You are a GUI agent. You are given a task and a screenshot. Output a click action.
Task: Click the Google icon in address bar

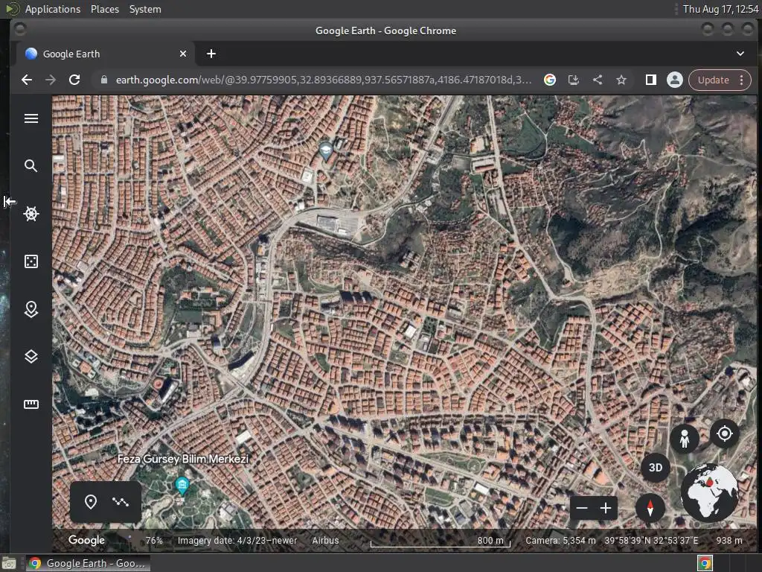[x=550, y=80]
